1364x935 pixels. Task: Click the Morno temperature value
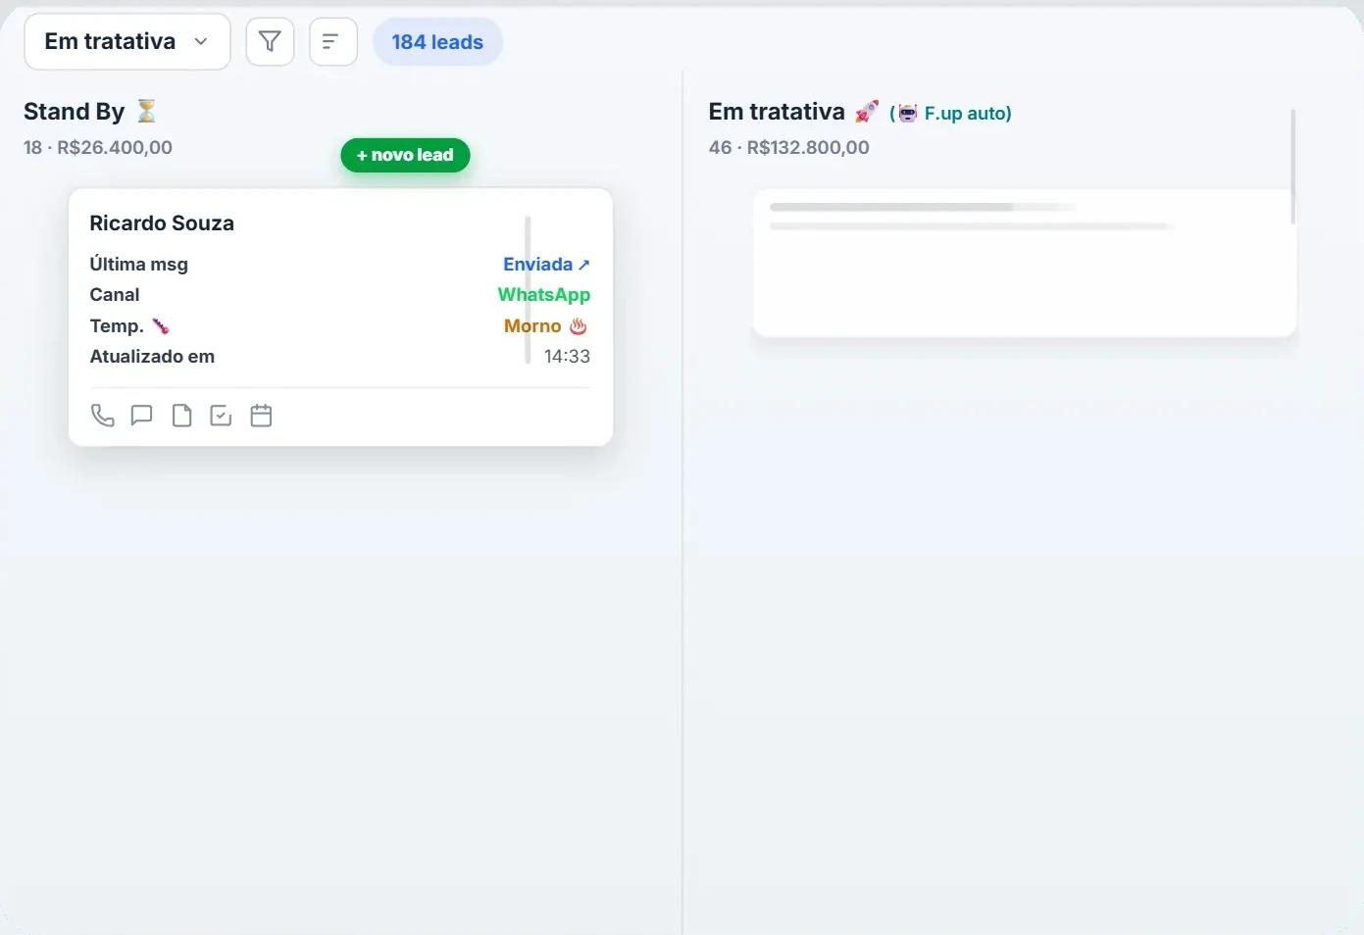[x=532, y=325]
